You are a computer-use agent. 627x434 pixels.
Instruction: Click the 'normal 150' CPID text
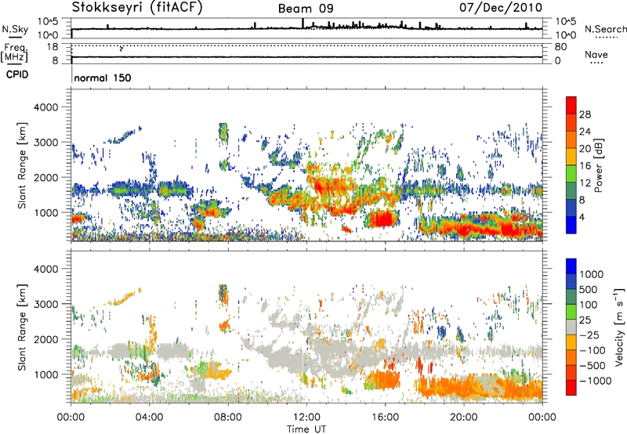pyautogui.click(x=103, y=78)
